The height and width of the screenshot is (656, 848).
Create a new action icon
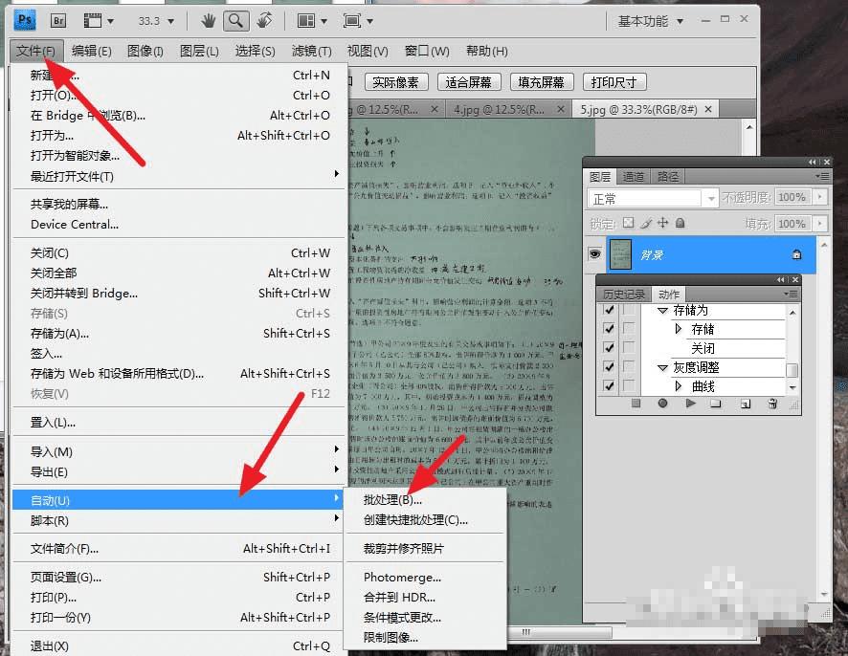click(746, 404)
